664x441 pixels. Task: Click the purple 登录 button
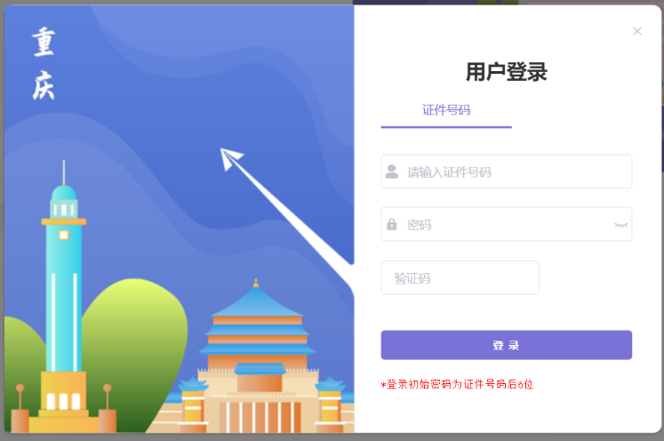coord(507,345)
